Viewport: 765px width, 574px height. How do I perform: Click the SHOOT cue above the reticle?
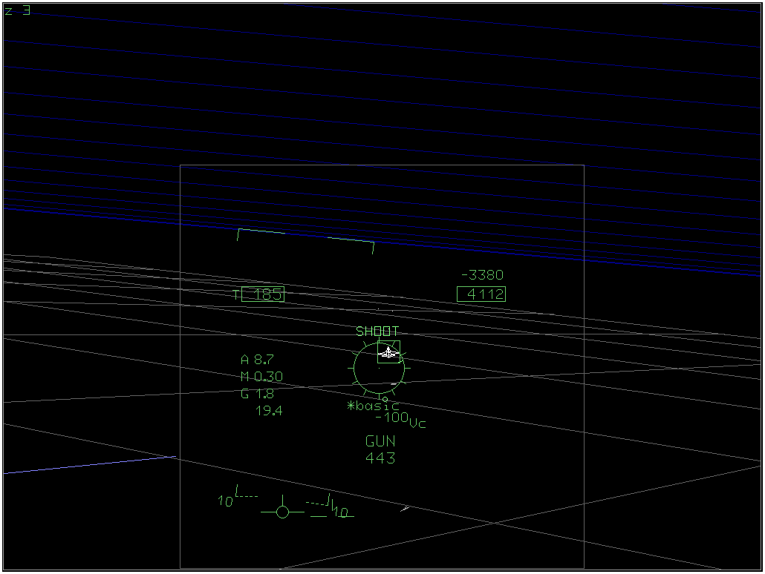click(x=377, y=331)
